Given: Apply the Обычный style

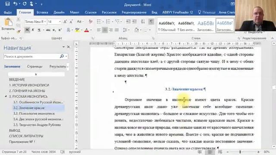Looking at the screenshot, I should coord(167,26).
